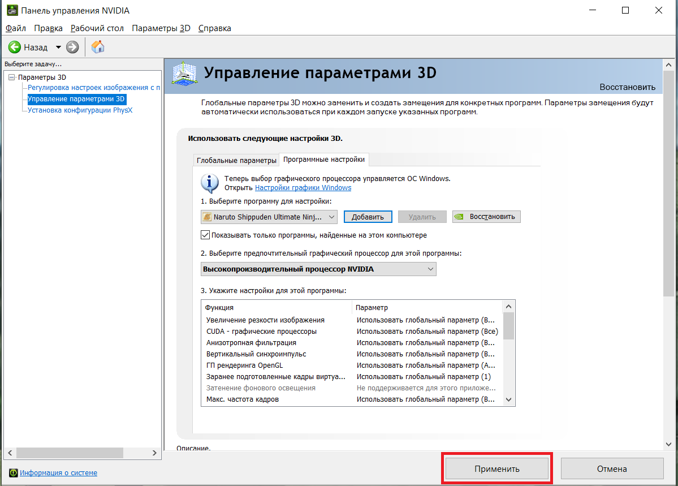This screenshot has height=486, width=678.
Task: Select the Программные настройки tab
Action: [324, 159]
